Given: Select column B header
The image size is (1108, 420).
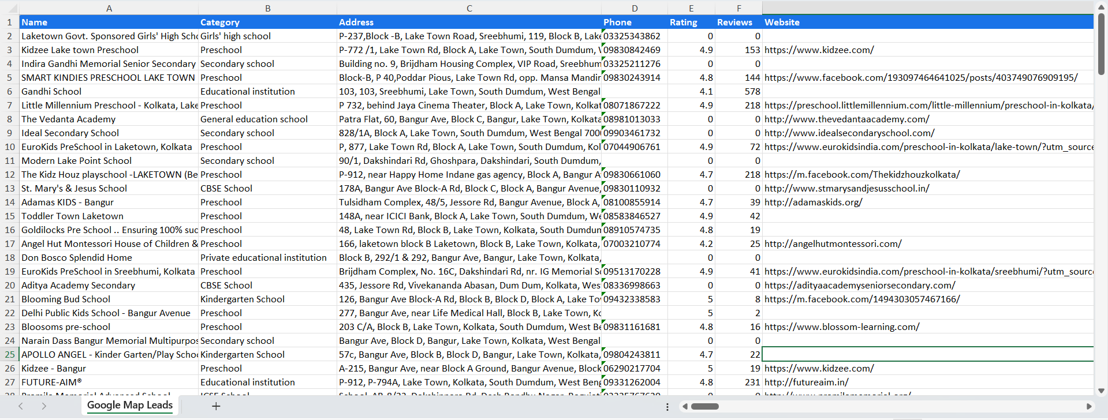Looking at the screenshot, I should 267,8.
